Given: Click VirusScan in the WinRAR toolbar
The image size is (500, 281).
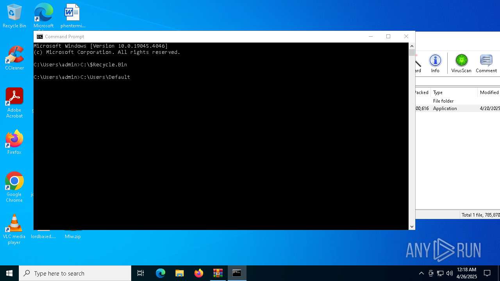Looking at the screenshot, I should tap(461, 64).
